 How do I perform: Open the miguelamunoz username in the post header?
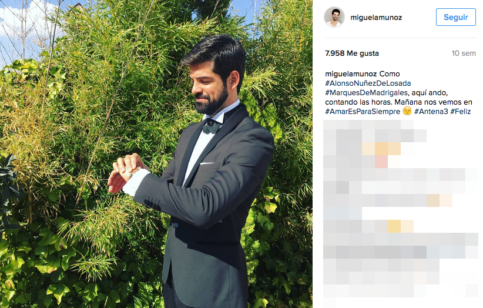click(376, 18)
